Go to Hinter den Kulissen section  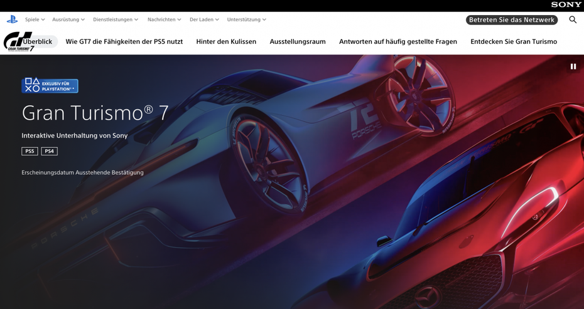(x=226, y=41)
